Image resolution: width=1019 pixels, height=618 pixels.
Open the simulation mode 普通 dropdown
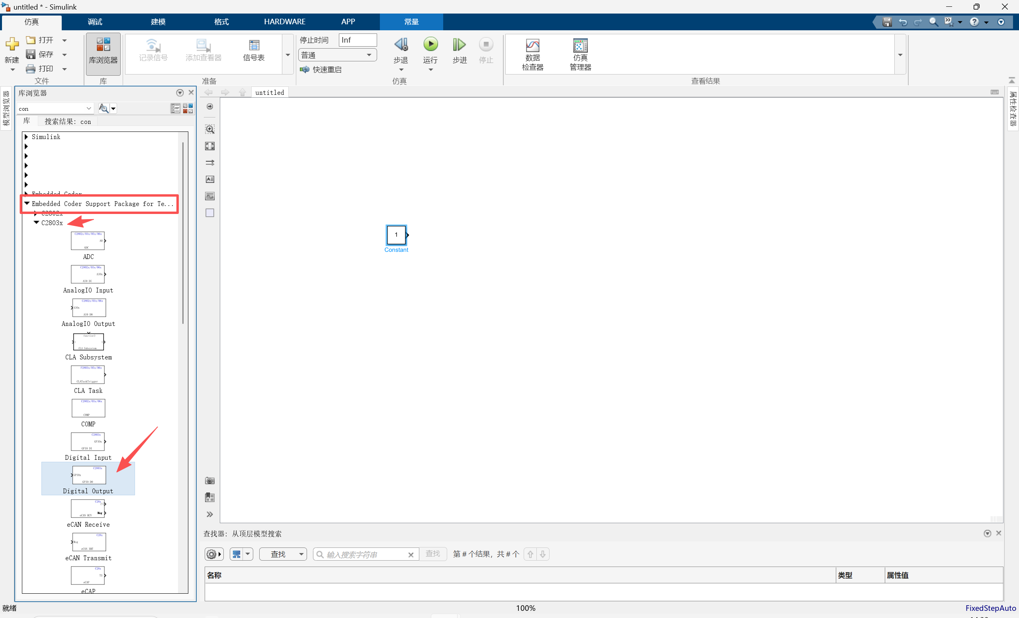(337, 55)
